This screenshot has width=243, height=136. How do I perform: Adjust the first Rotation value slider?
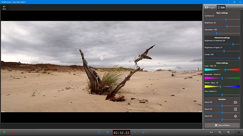222,106
